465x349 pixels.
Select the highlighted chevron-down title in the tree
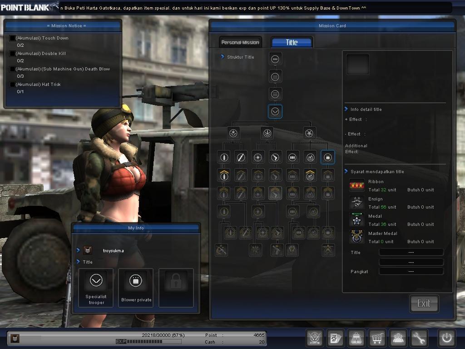pos(275,112)
